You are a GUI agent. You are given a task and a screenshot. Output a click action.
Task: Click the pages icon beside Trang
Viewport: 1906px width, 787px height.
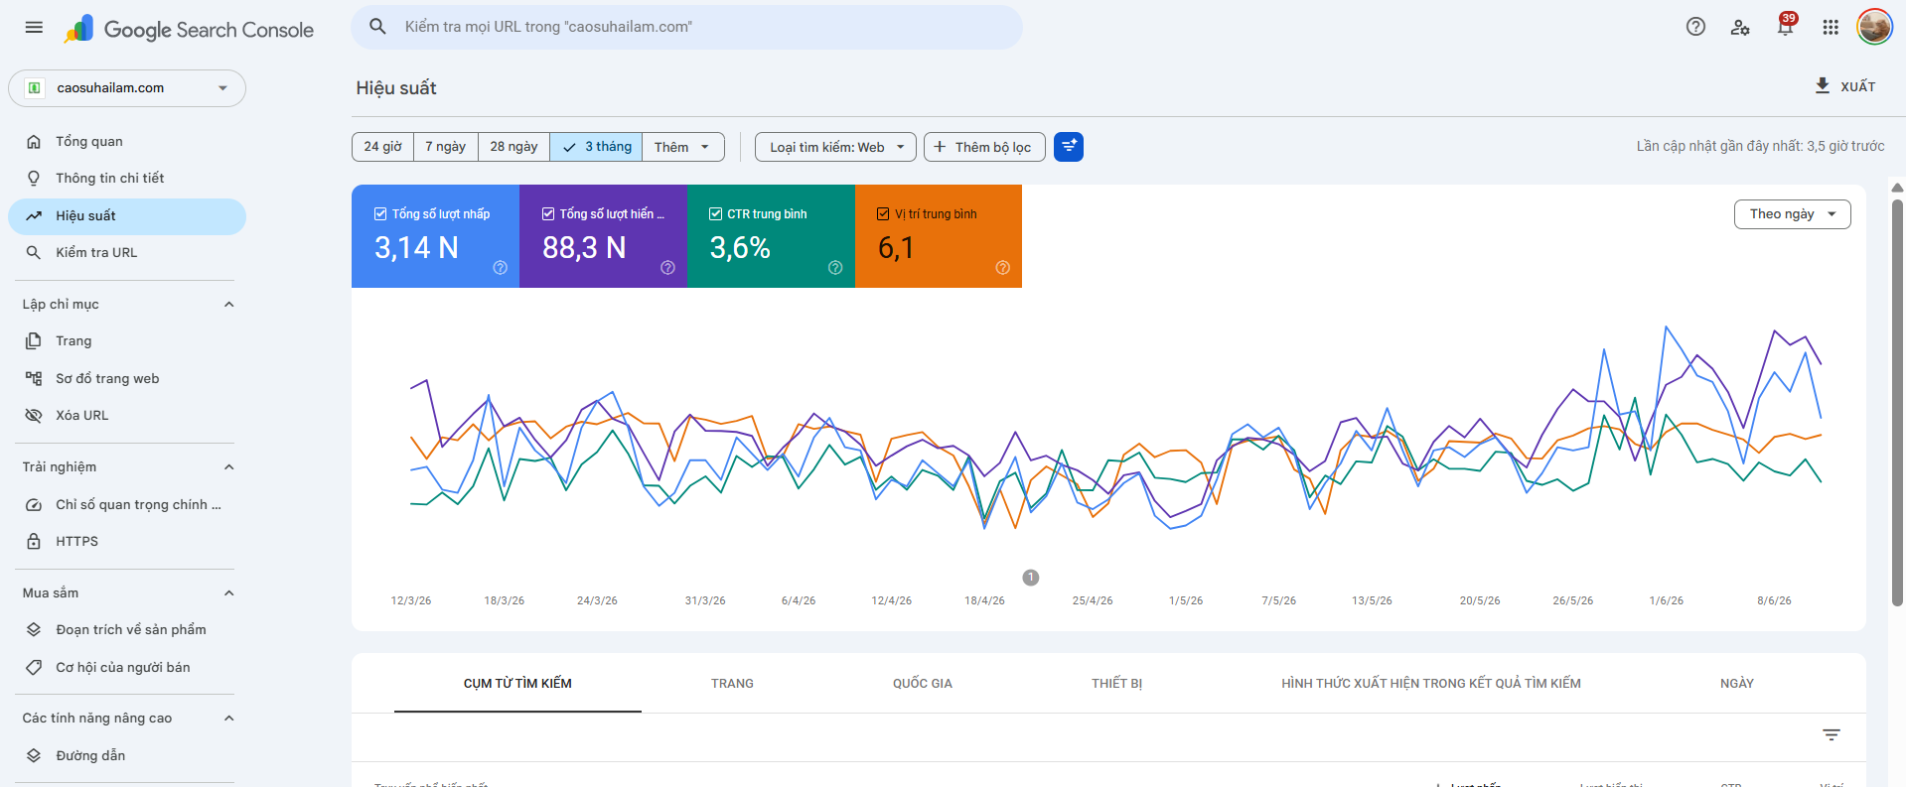[34, 340]
